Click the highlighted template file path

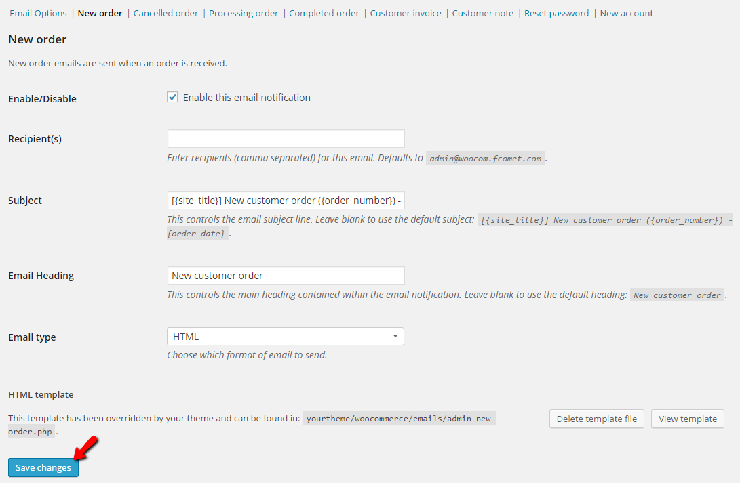point(400,418)
